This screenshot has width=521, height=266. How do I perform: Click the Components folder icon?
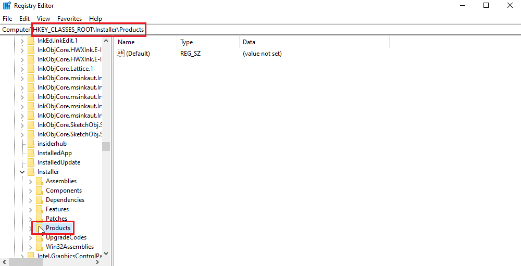pyautogui.click(x=39, y=191)
